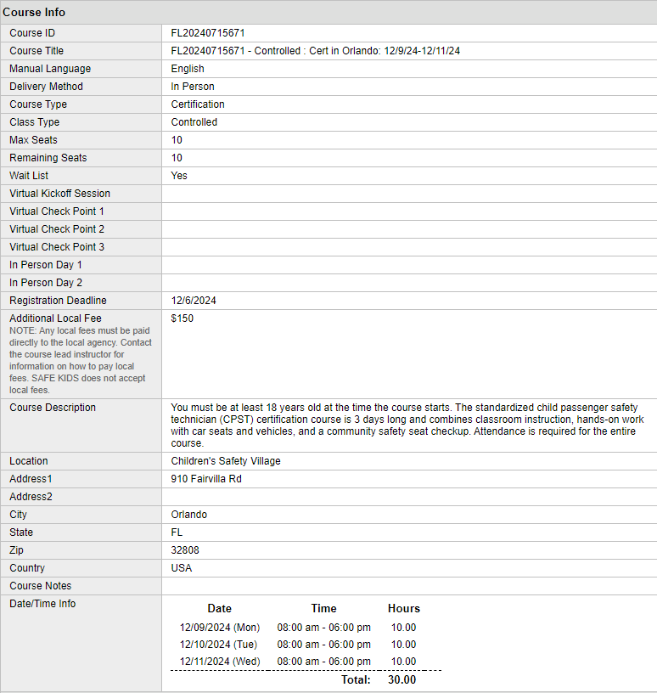
Task: Click the Wednesday time 08:00 am - 06:00 pm
Action: (324, 662)
